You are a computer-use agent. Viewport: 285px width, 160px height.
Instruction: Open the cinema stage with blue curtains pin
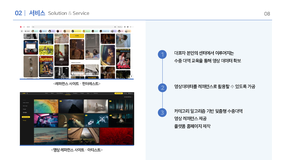31,47
